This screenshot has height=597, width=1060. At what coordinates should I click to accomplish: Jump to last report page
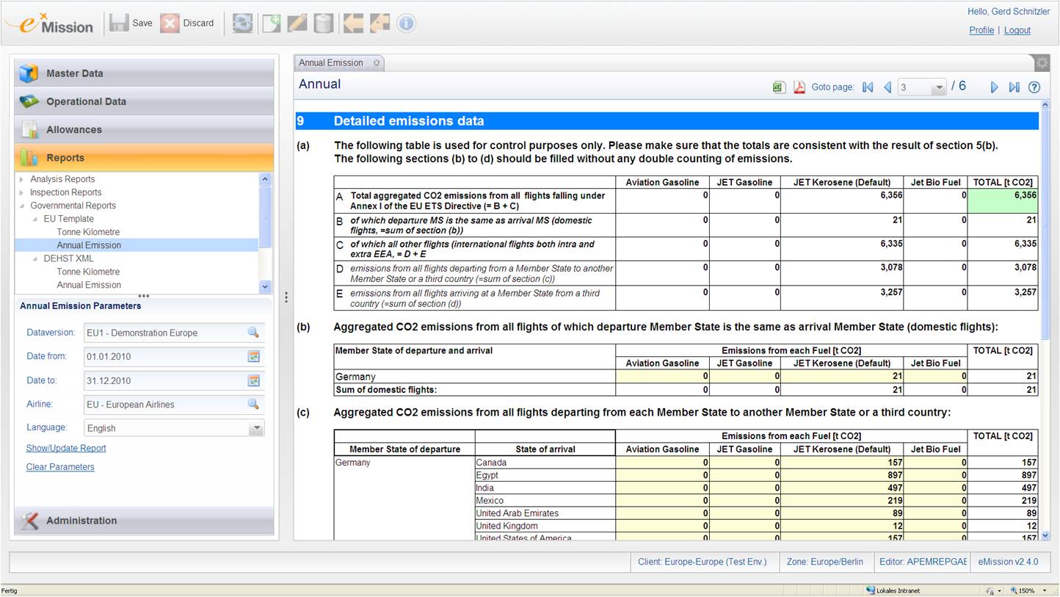pyautogui.click(x=1014, y=87)
